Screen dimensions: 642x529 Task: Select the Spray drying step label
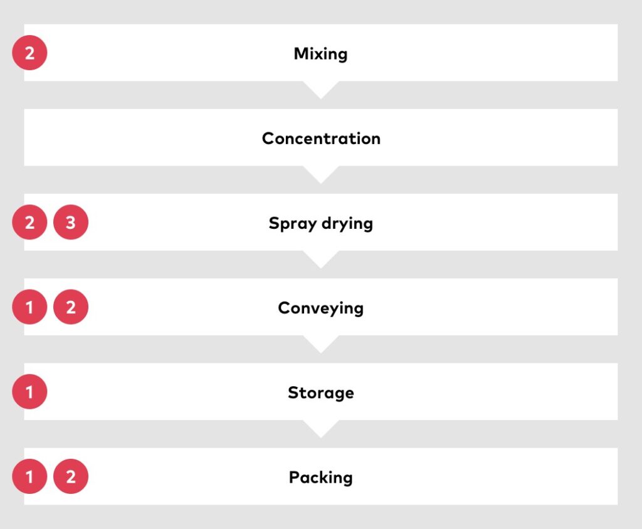[320, 224]
